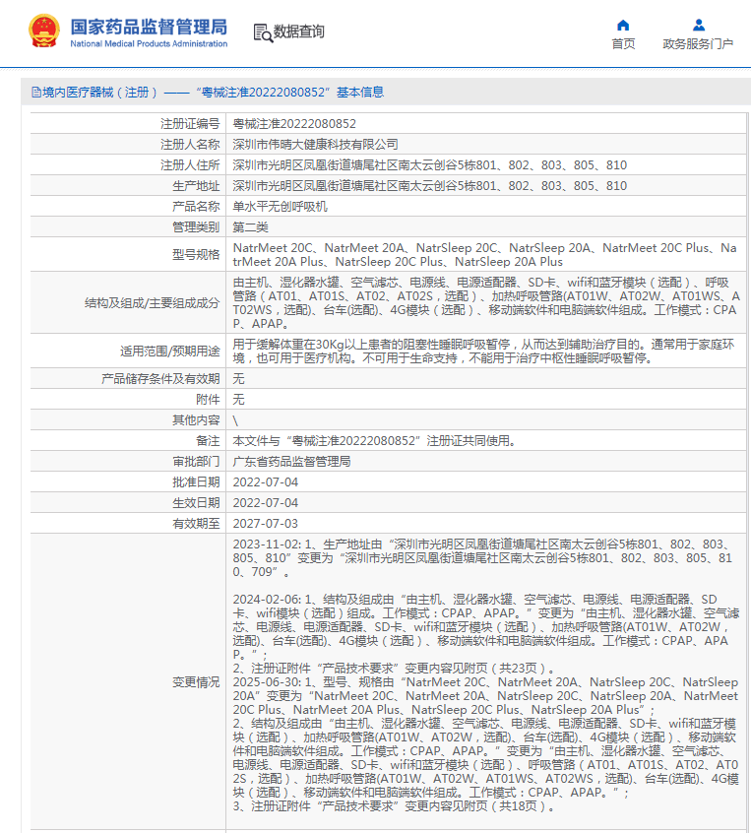Screen dimensions: 751x833
Task: Click the 变更情况 row label
Action: (x=196, y=681)
